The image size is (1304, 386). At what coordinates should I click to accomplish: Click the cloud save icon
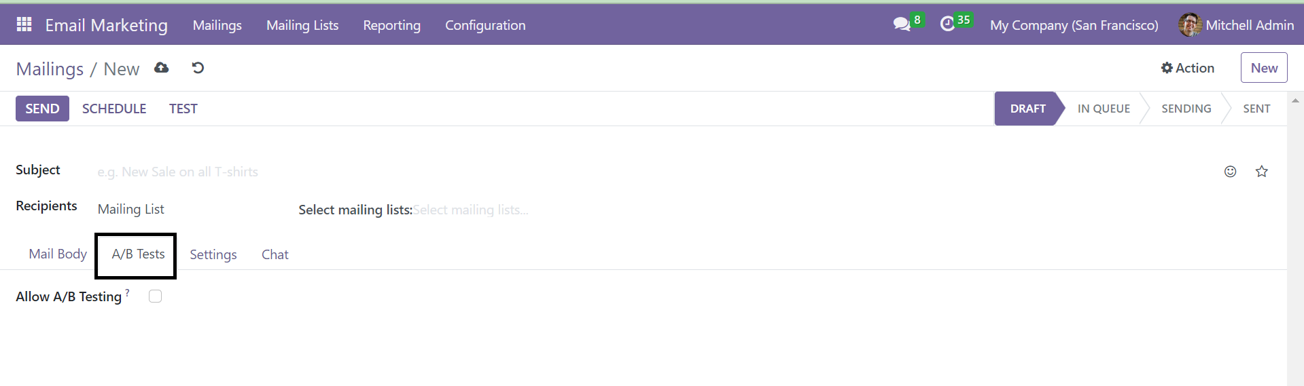(161, 68)
